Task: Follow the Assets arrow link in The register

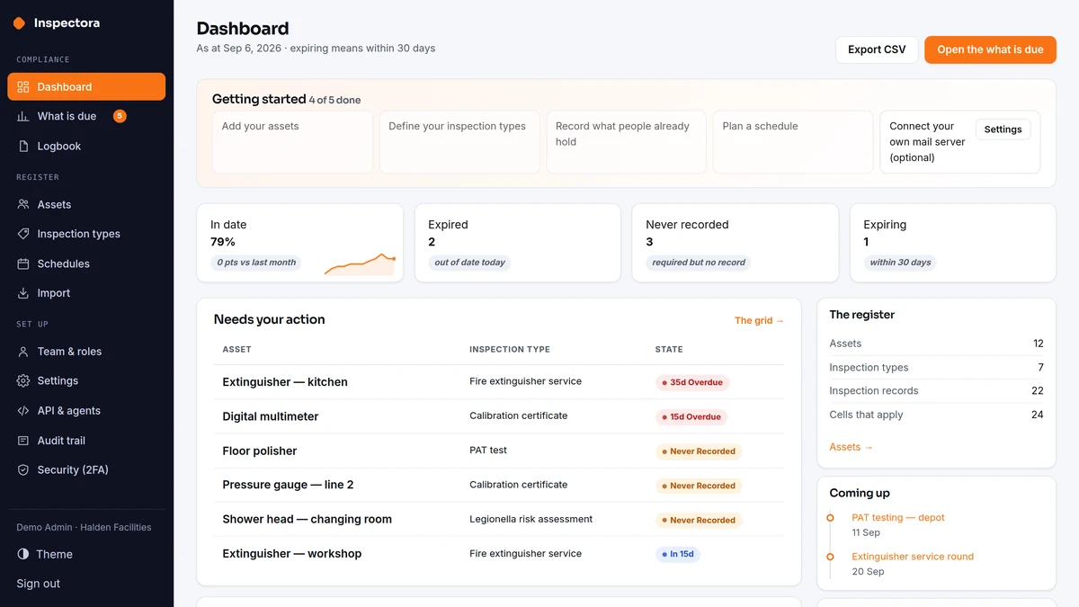Action: [851, 447]
